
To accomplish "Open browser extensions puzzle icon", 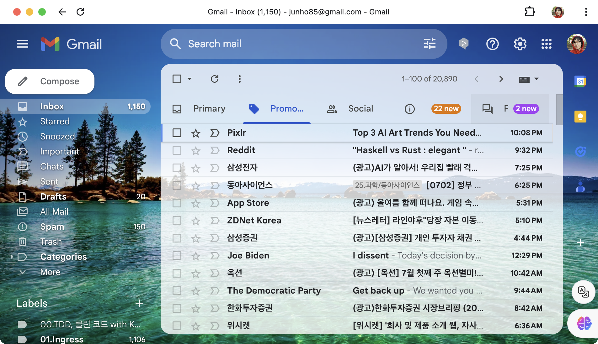I will (530, 12).
